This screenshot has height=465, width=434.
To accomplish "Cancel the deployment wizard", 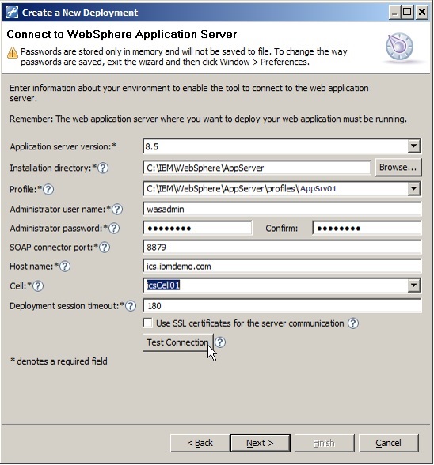I will [389, 443].
